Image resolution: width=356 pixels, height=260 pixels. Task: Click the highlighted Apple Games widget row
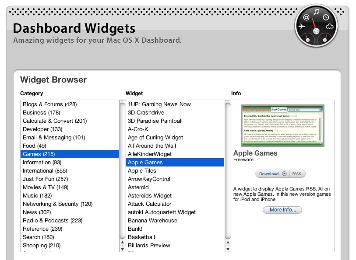175,163
